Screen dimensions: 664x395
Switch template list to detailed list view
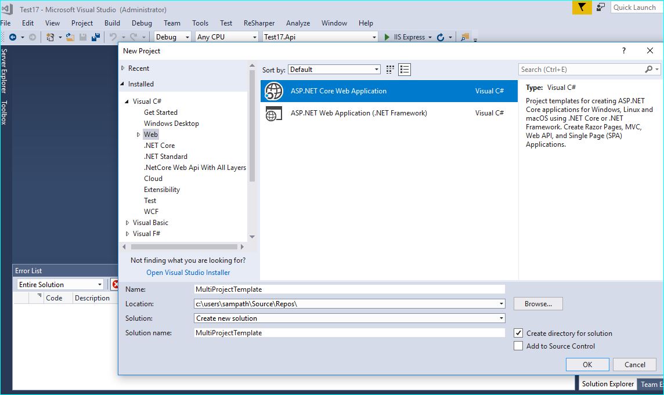tap(405, 69)
